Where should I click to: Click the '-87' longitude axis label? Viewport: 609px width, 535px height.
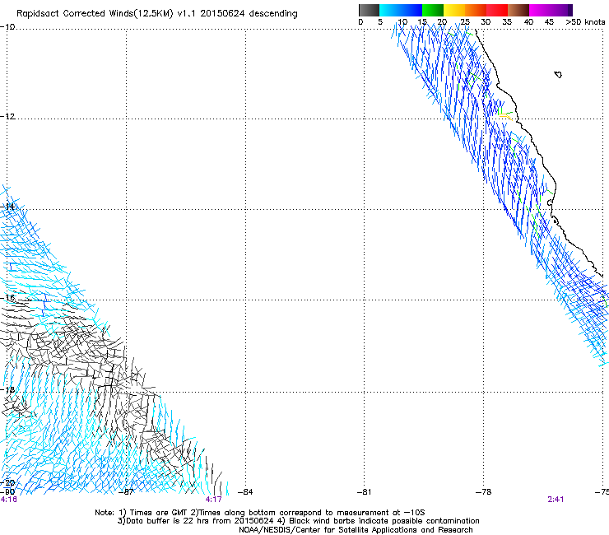[125, 492]
